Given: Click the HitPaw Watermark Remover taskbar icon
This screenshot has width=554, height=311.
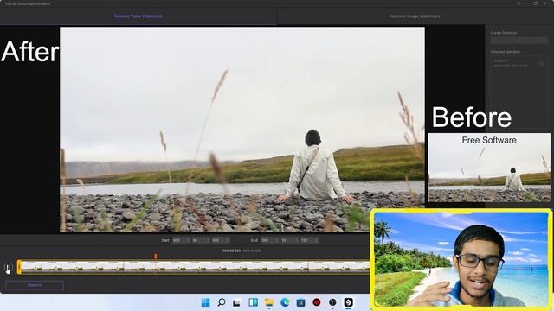Looking at the screenshot, I should pos(348,302).
